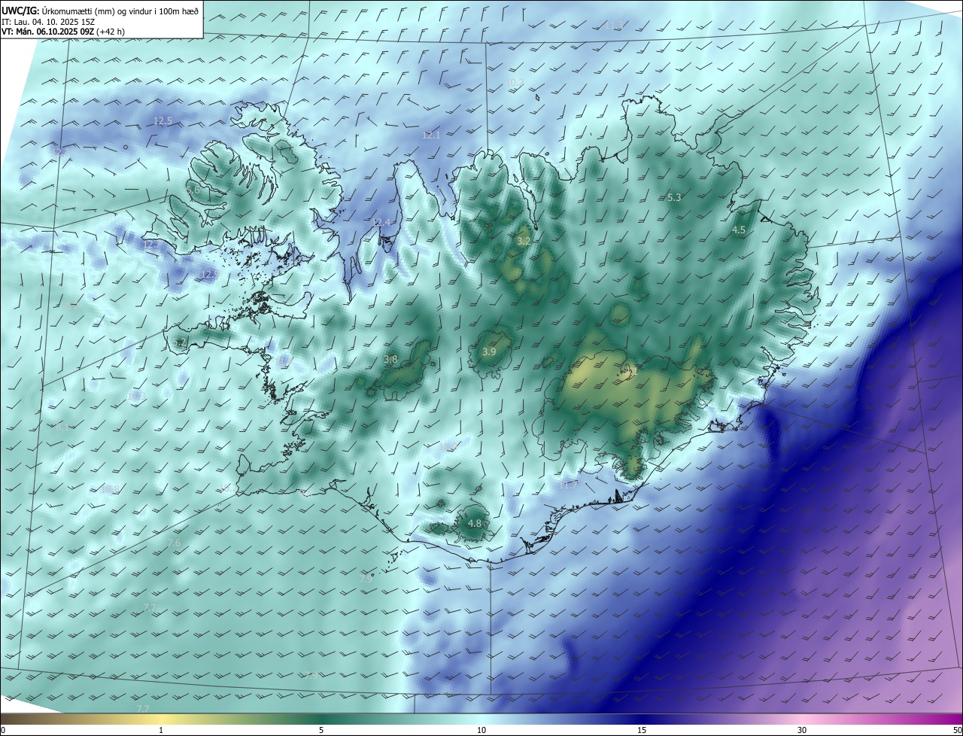Click the 3.9 value label on the map
The image size is (963, 736).
pos(489,352)
